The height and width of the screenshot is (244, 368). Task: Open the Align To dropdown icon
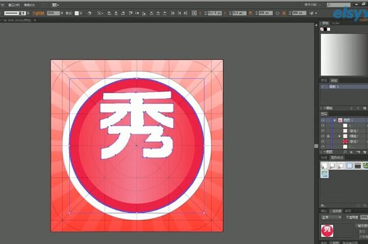[100, 13]
